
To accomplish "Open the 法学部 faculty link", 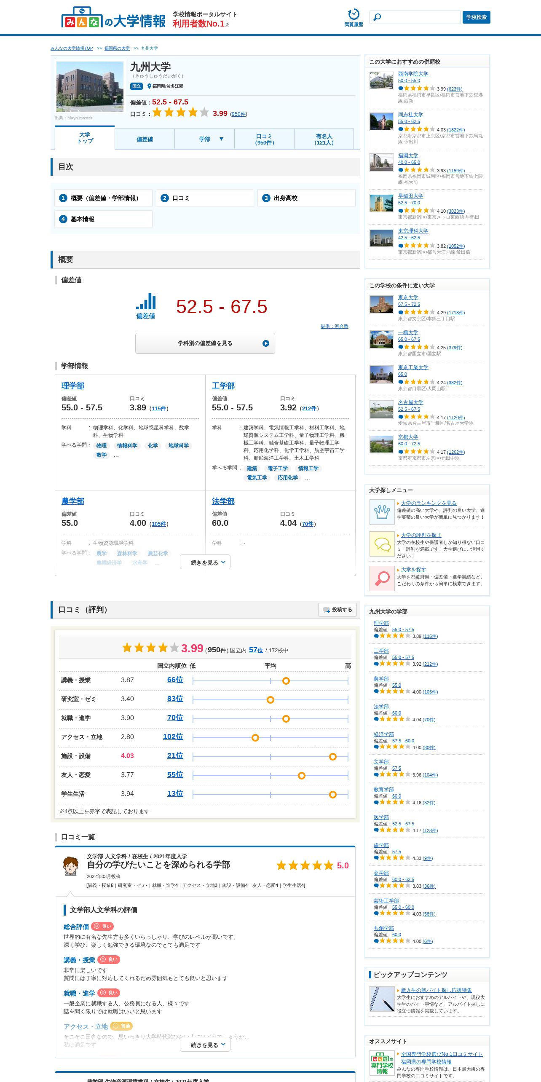I will coord(223,501).
